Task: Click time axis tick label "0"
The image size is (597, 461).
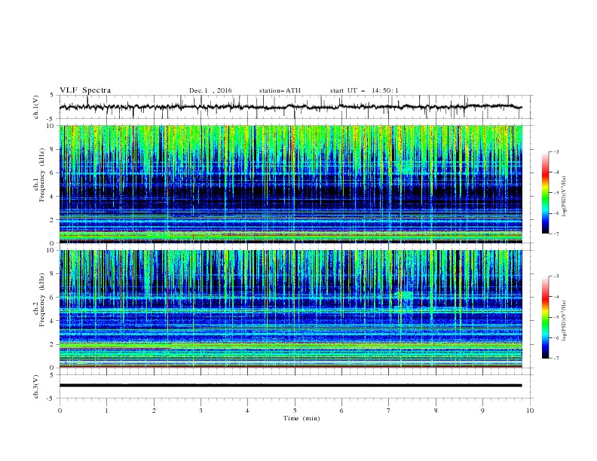Action: 60,411
